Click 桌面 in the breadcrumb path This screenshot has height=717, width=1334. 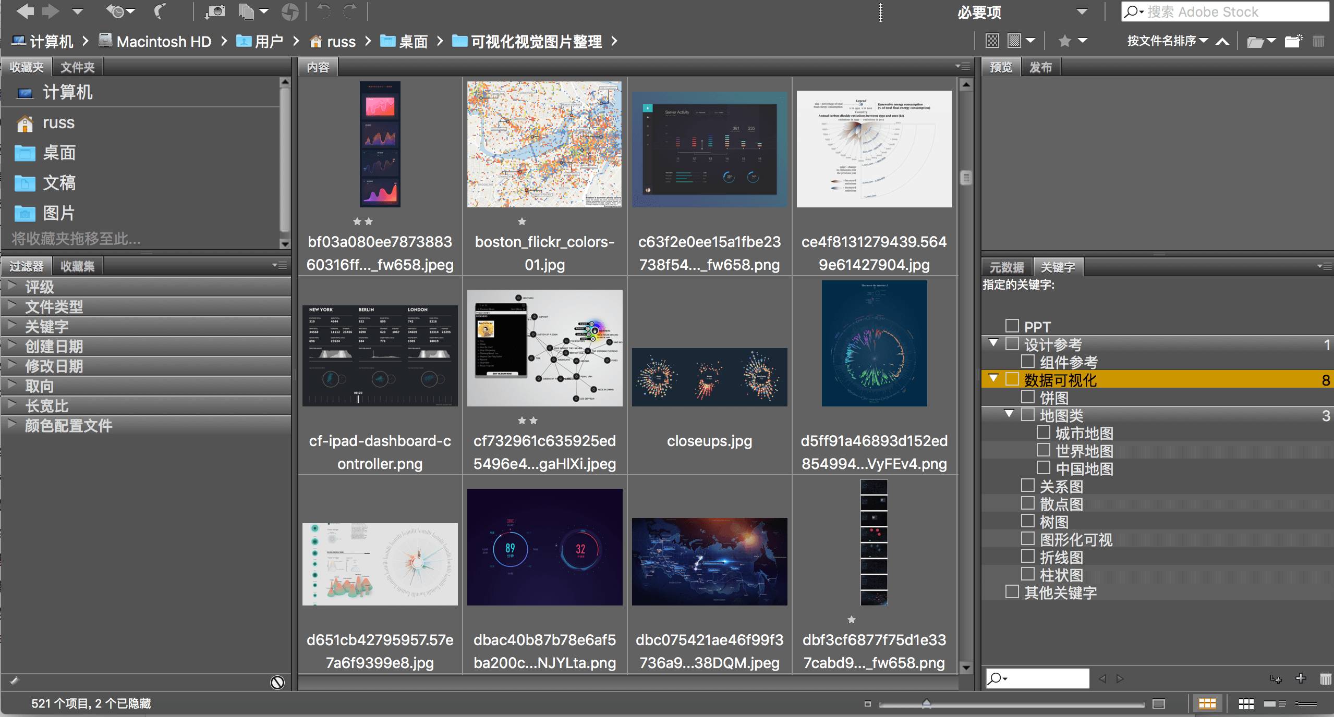[x=413, y=41]
